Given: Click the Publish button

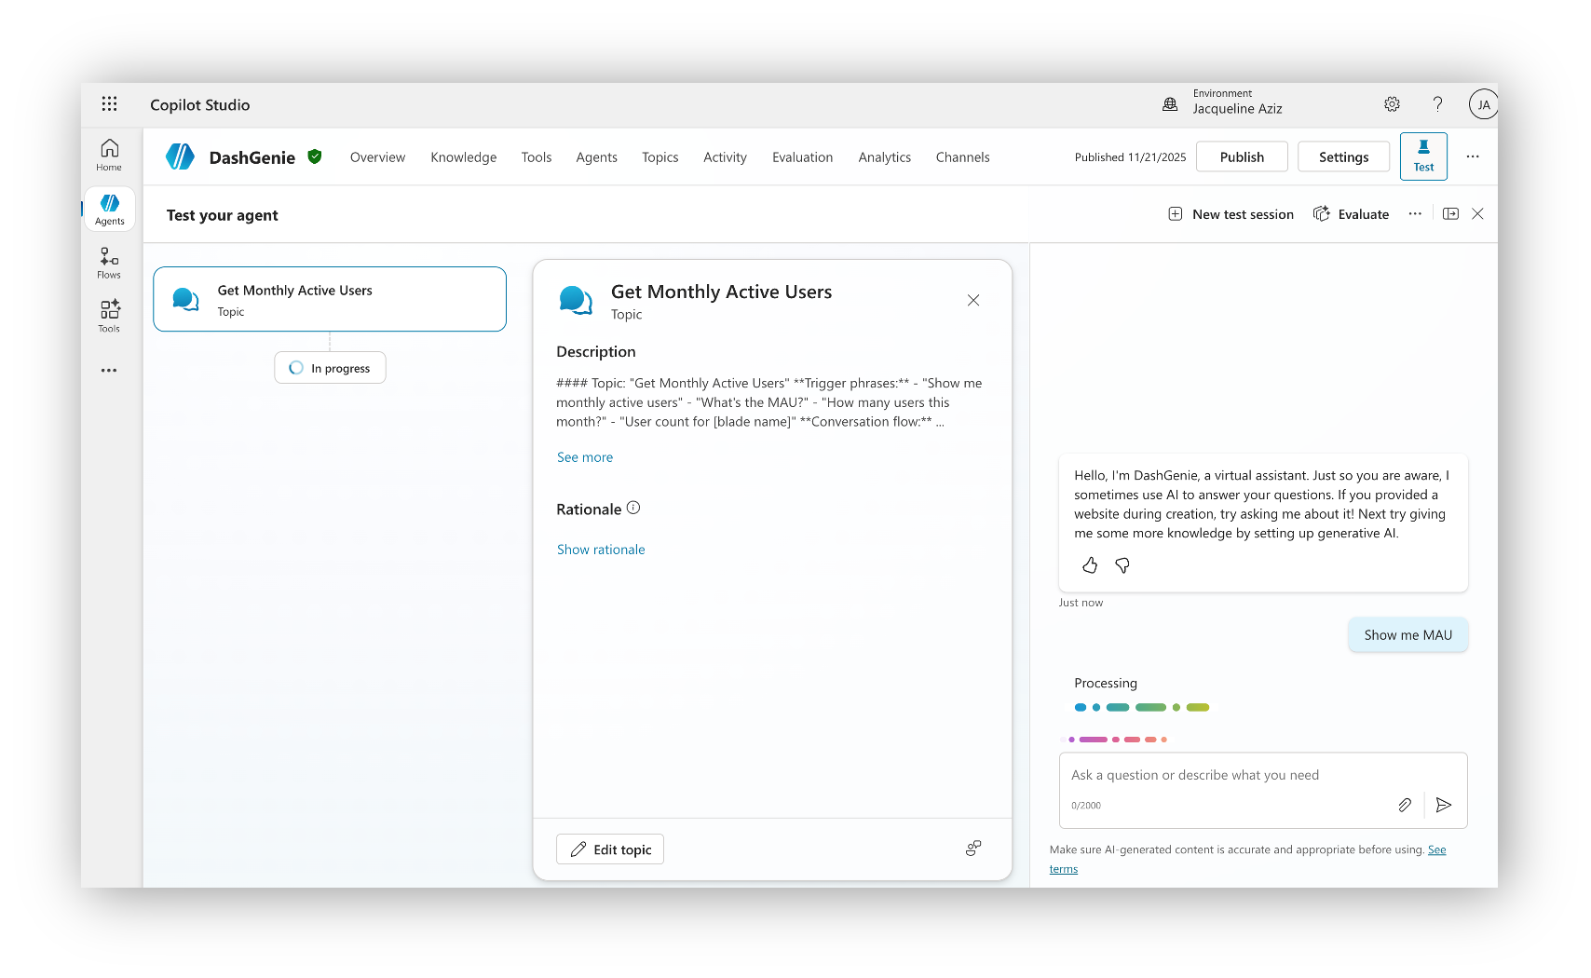Looking at the screenshot, I should click(x=1242, y=156).
